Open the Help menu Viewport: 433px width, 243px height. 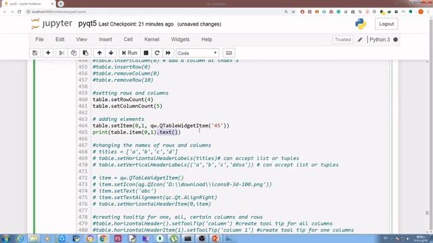tap(206, 39)
